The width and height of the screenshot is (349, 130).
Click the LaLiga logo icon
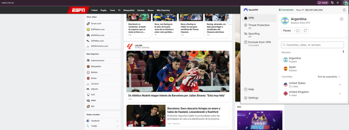pos(130,46)
